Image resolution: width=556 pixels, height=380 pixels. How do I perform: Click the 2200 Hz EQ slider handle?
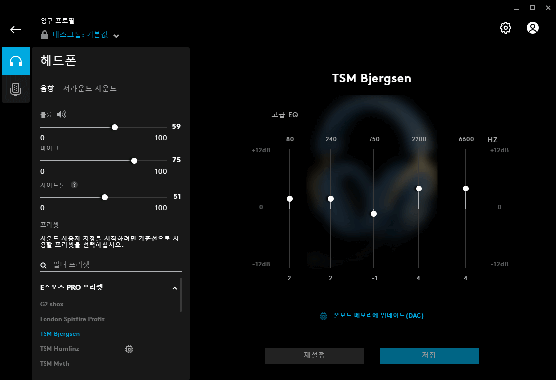(419, 189)
